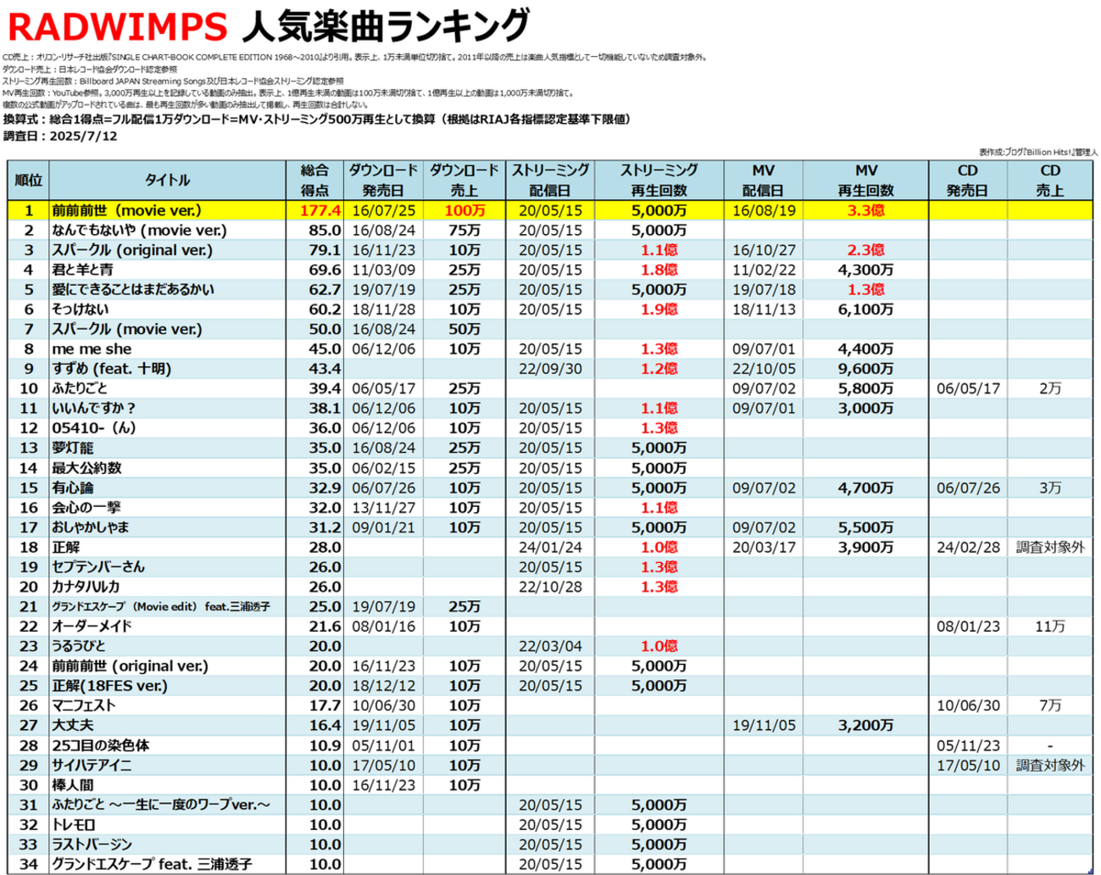Select the 'ストリーミング再生回数' column header

coord(659,180)
